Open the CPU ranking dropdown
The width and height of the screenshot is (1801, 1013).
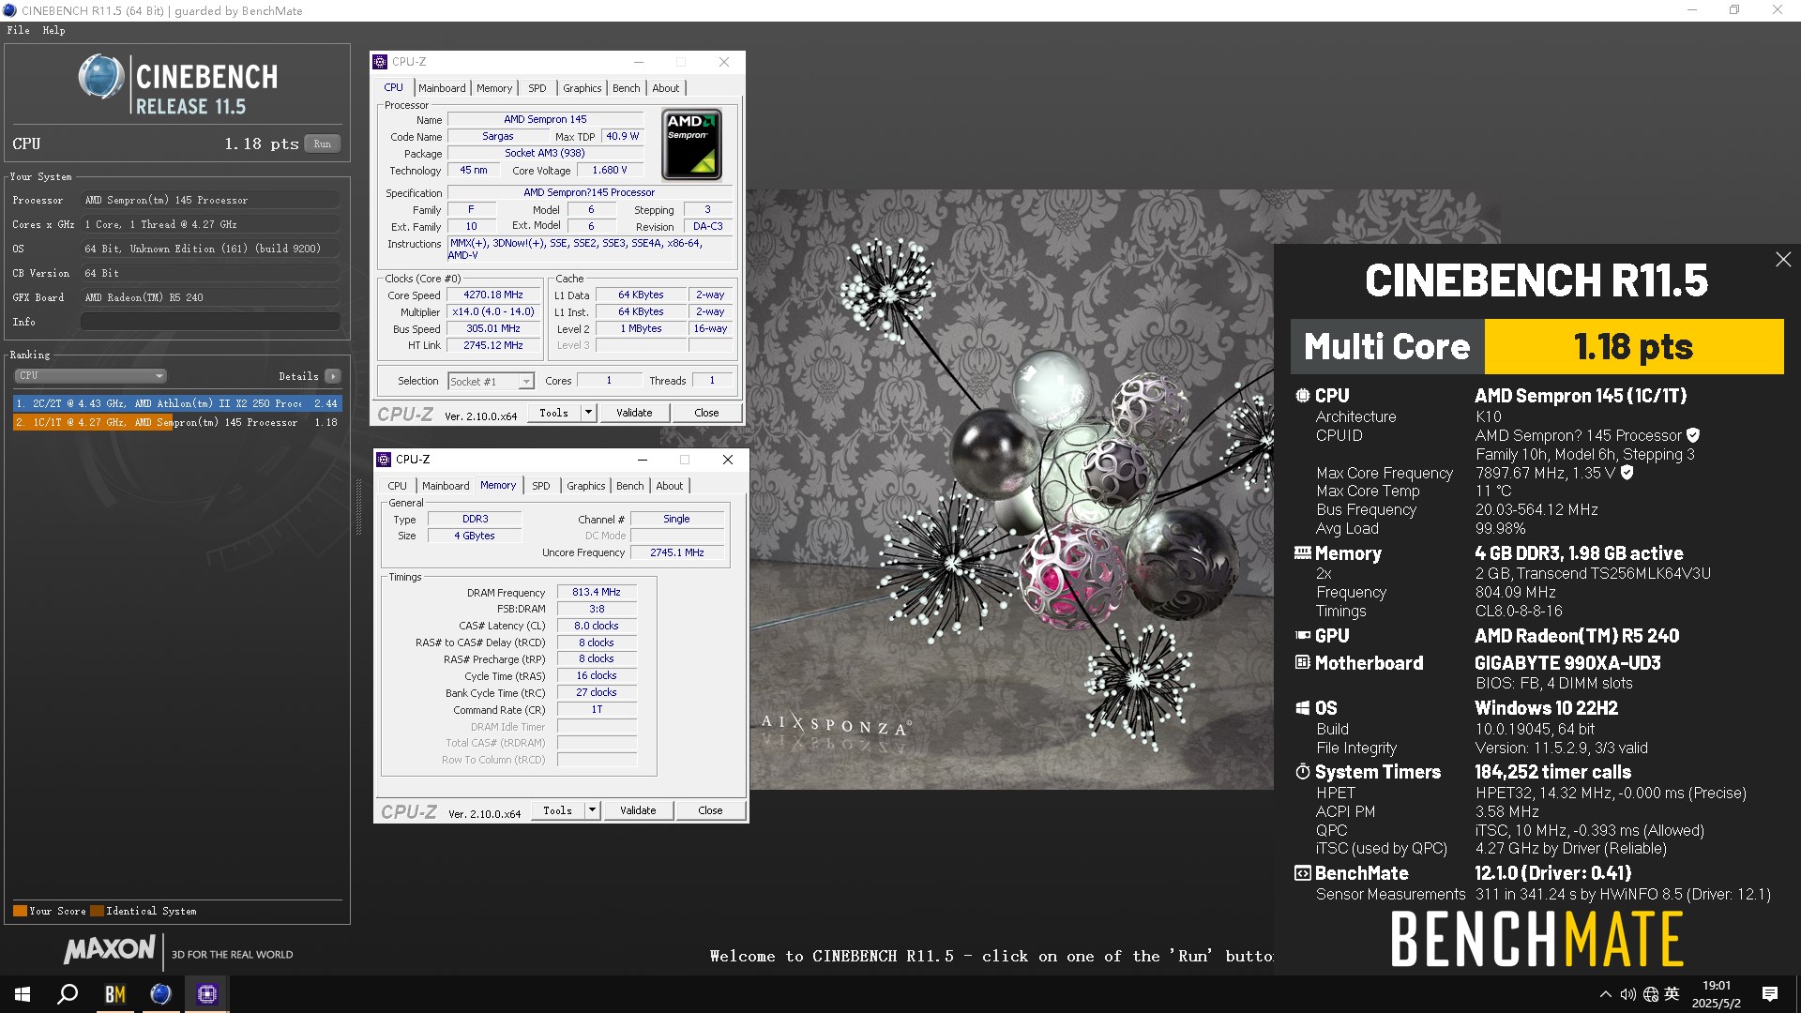pyautogui.click(x=90, y=376)
